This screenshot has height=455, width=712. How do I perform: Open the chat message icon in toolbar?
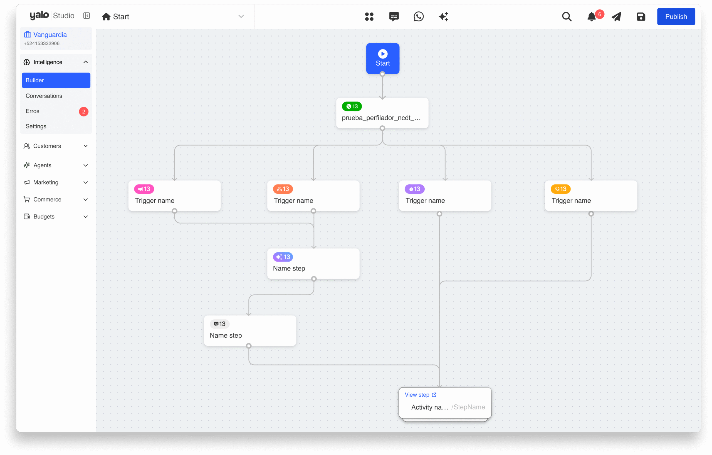coord(394,17)
